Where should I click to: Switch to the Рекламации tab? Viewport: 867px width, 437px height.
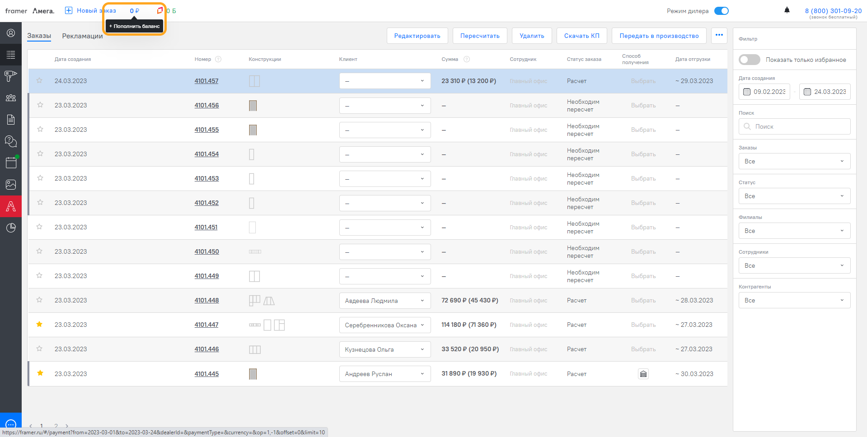click(x=82, y=36)
